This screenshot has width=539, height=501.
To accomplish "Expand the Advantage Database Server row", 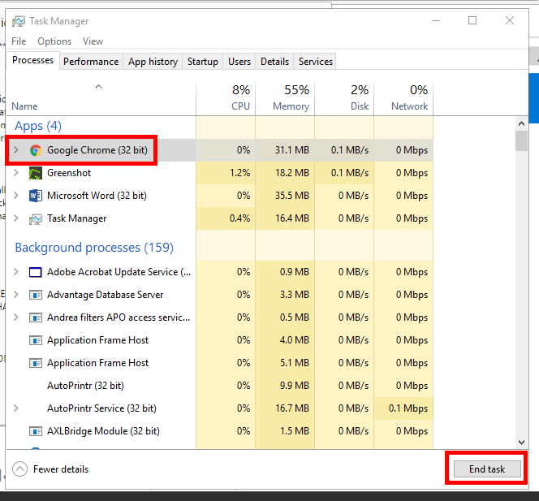I will (x=15, y=294).
